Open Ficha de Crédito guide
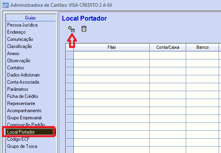Viewport: 221px width, 153px height. 23,96
